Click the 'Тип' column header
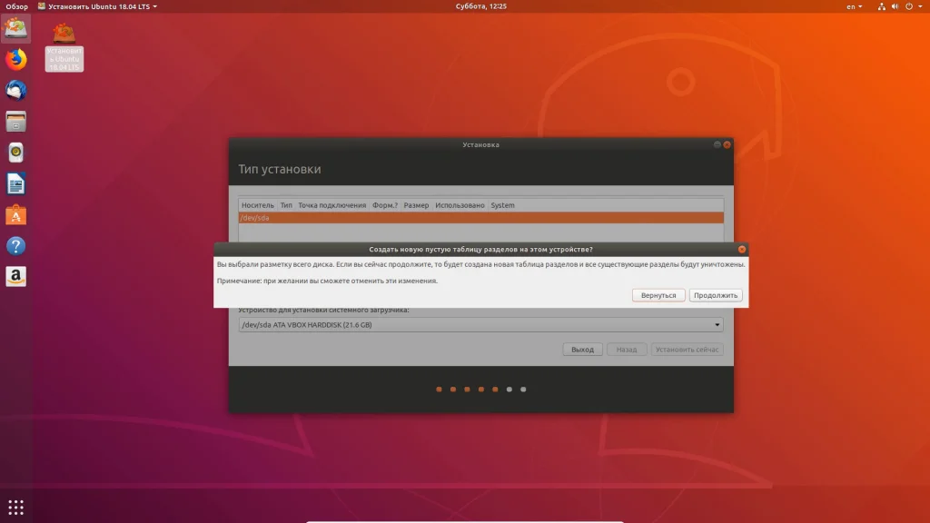930x523 pixels. click(286, 205)
